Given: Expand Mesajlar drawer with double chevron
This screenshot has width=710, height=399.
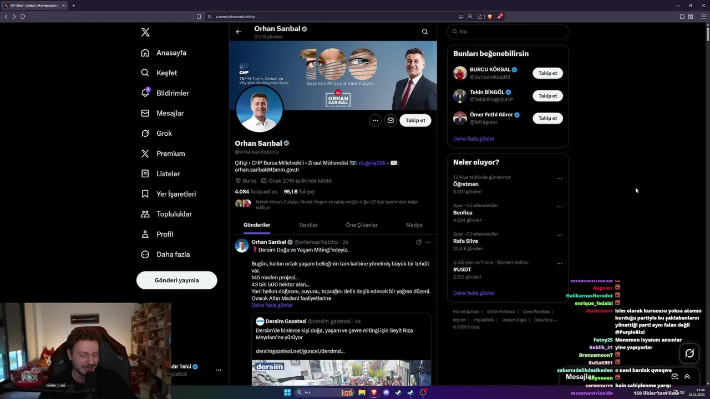Looking at the screenshot, I should [687, 377].
